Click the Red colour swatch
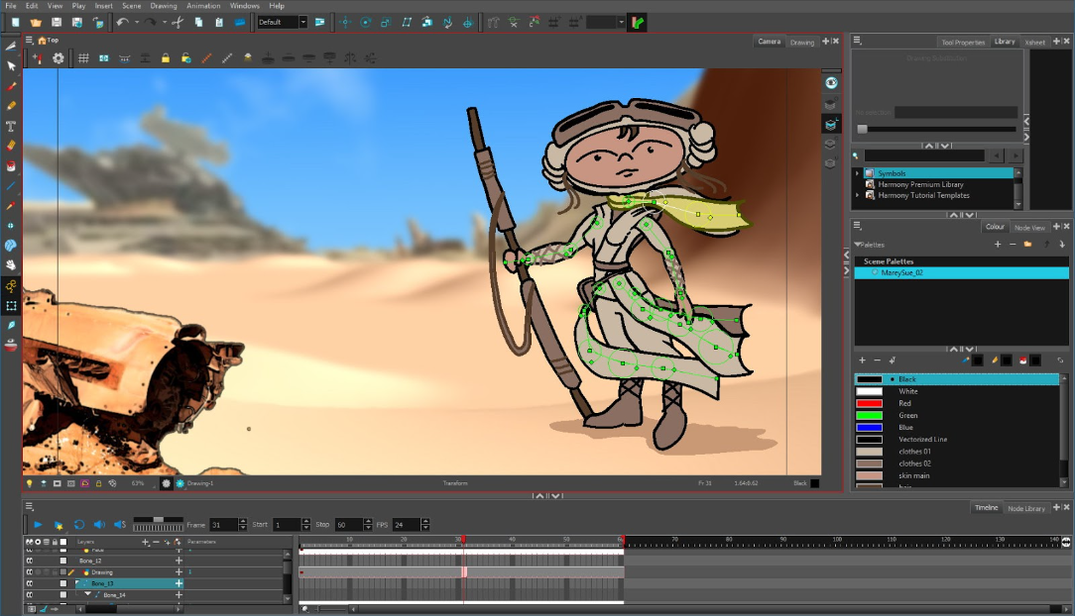The image size is (1075, 616). [869, 404]
